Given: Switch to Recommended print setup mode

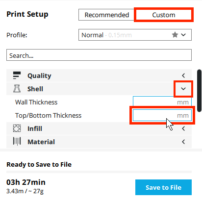Looking at the screenshot, I should point(107,15).
